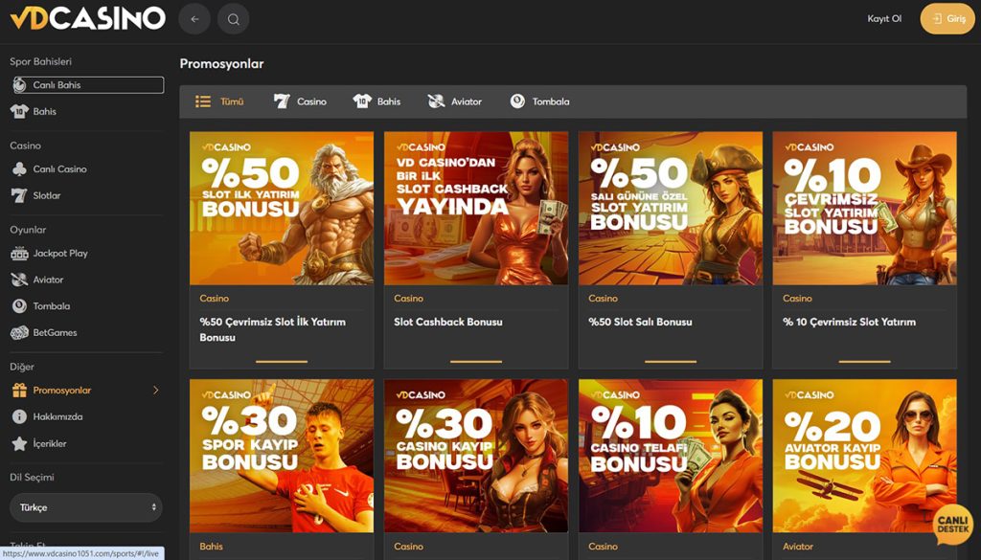The image size is (981, 560).
Task: Open the Türkçe language dropdown
Action: point(84,507)
